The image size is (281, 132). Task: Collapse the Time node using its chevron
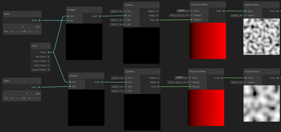tap(49, 46)
